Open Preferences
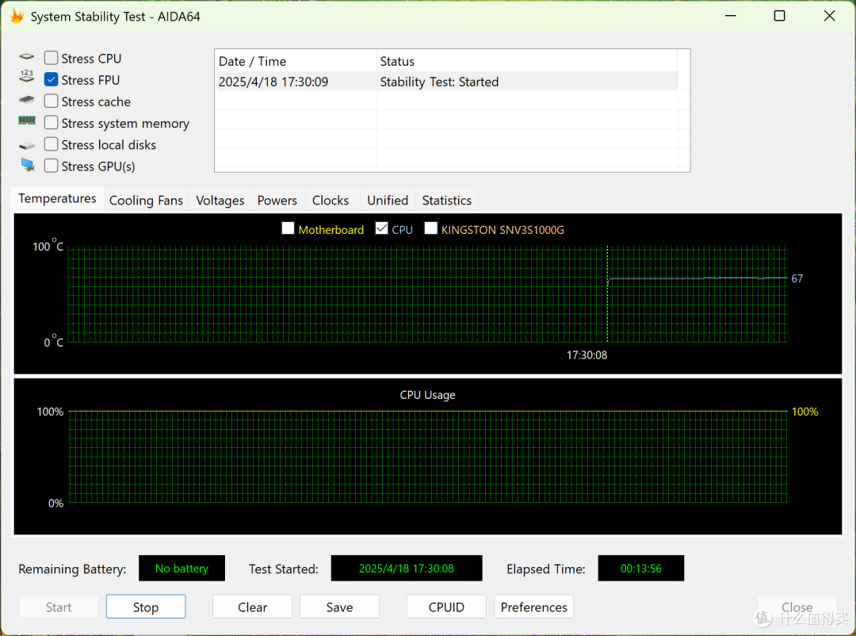 coord(534,607)
